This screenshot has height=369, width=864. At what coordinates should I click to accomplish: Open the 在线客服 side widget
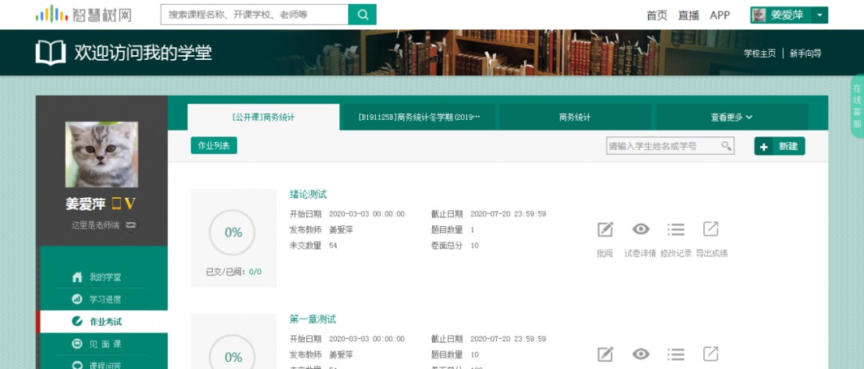(x=857, y=106)
